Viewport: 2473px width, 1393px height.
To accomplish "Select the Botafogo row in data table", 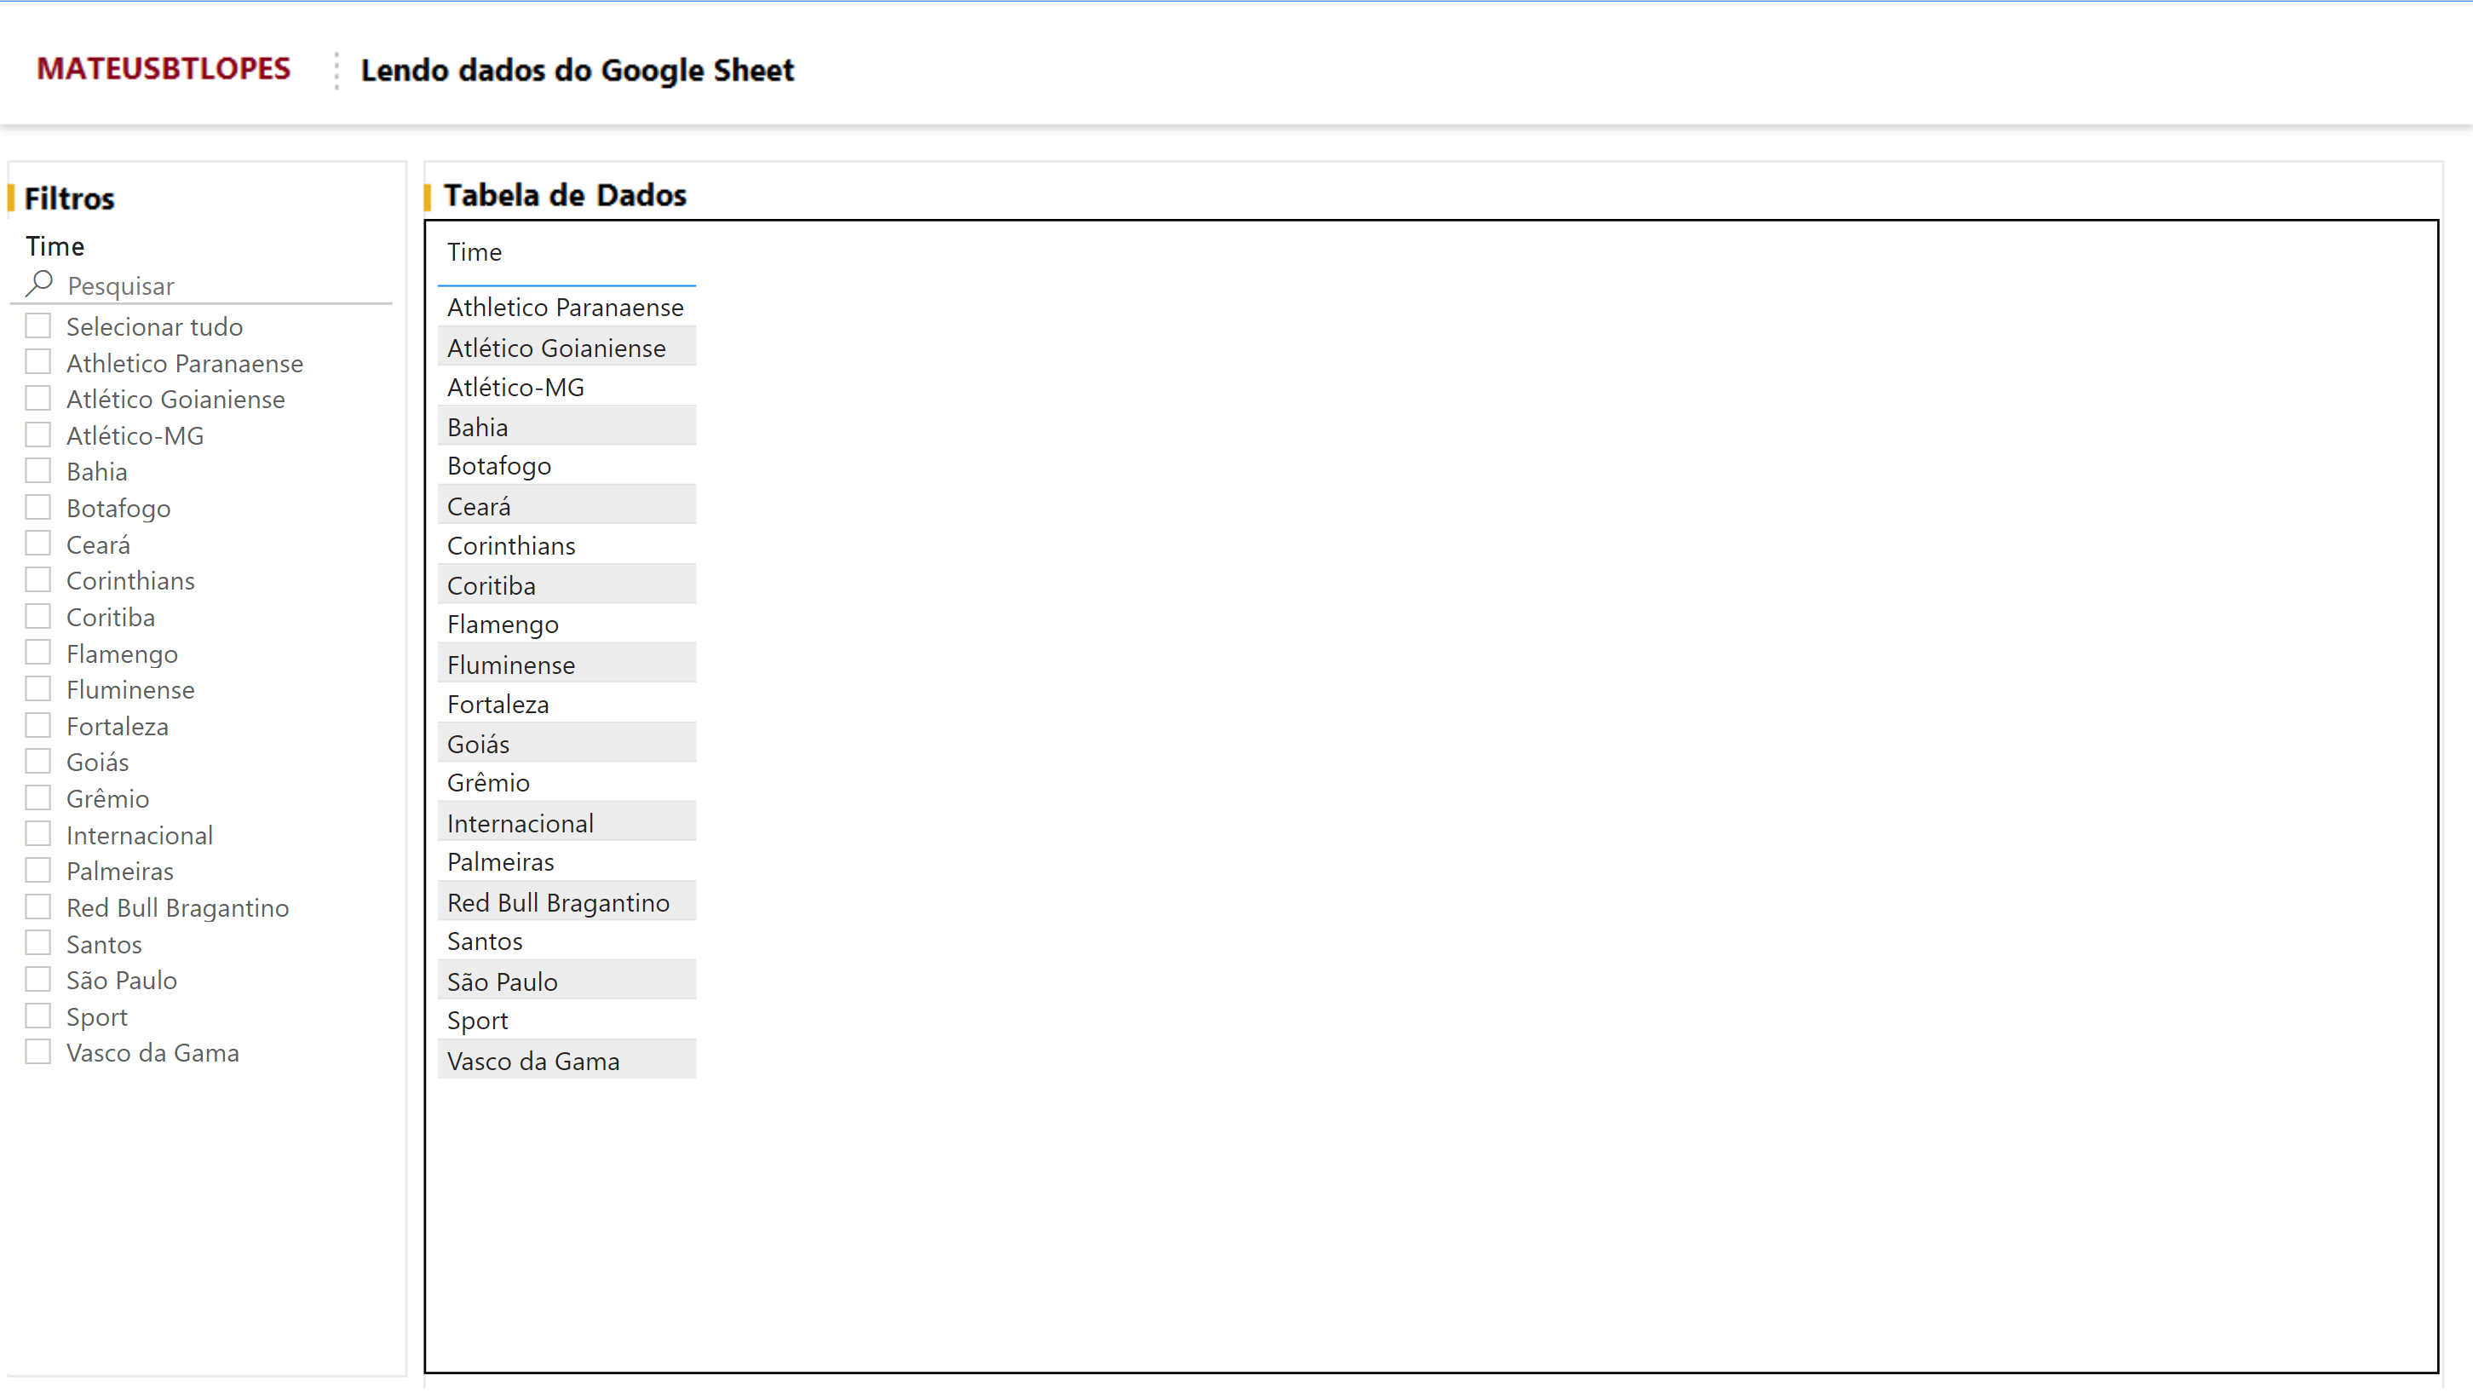I will [x=499, y=467].
